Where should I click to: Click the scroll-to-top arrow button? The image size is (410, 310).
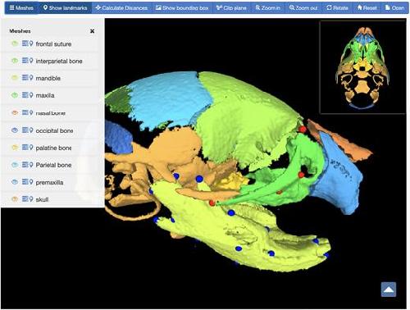coord(389,289)
